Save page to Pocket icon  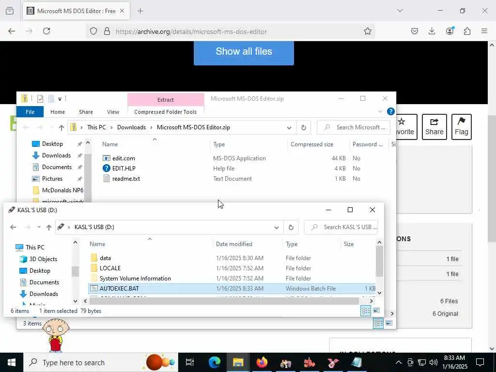point(415,31)
